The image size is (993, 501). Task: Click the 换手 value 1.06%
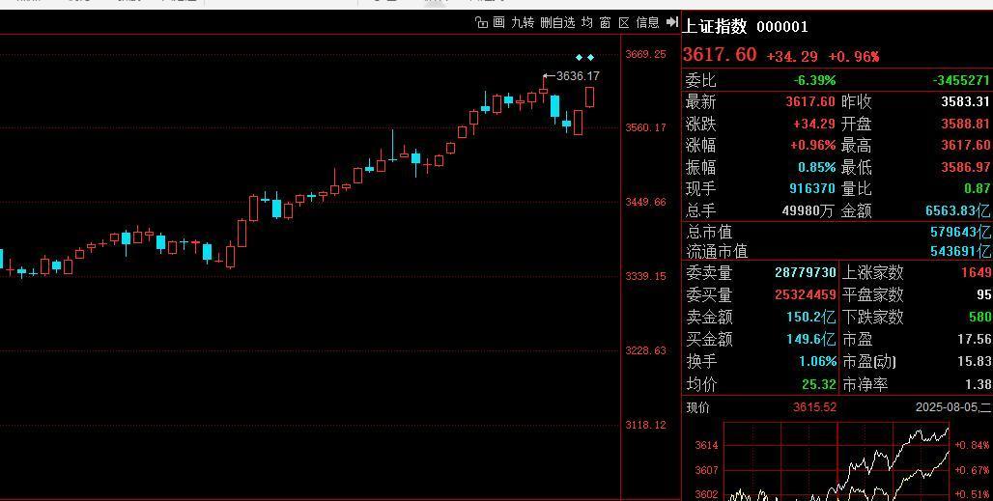(817, 361)
